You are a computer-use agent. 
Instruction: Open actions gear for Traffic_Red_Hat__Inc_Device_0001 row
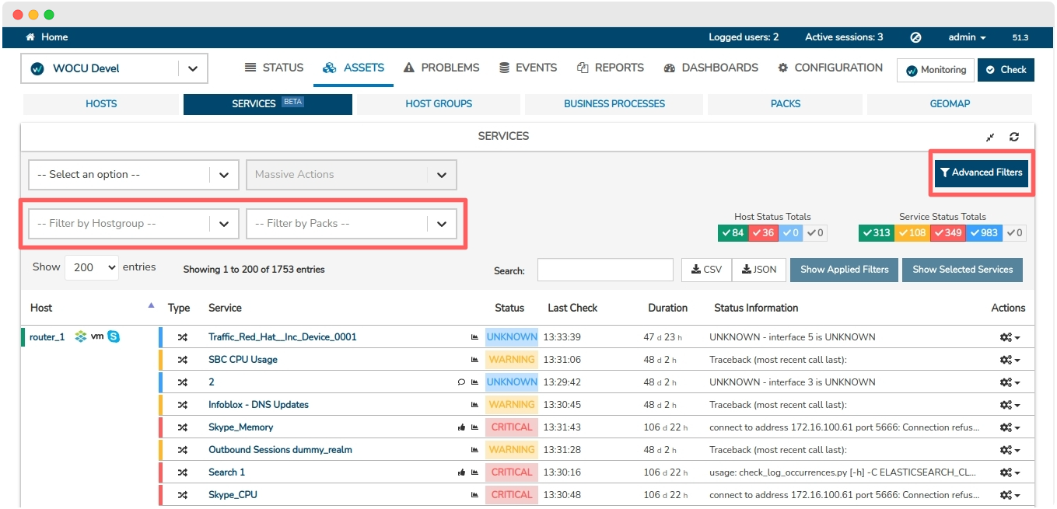point(1010,337)
